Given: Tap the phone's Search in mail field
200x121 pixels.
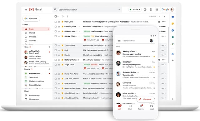Looking at the screenshot, I should tap(135, 41).
